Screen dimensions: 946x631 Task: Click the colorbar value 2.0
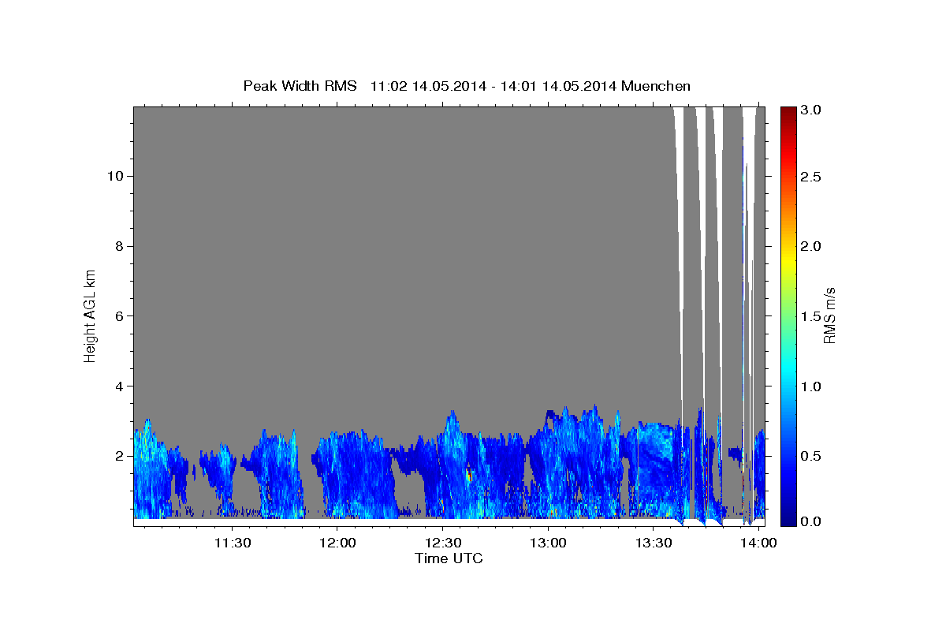click(811, 246)
